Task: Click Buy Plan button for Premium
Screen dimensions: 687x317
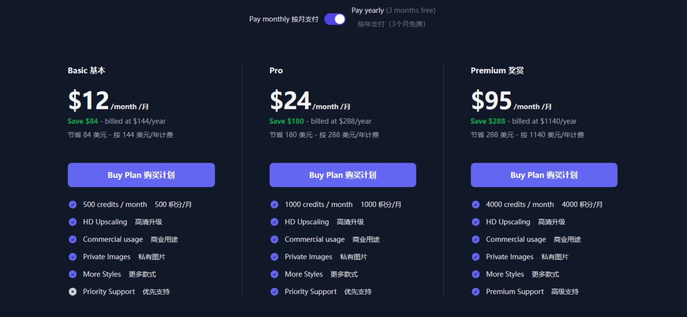Action: click(x=544, y=175)
